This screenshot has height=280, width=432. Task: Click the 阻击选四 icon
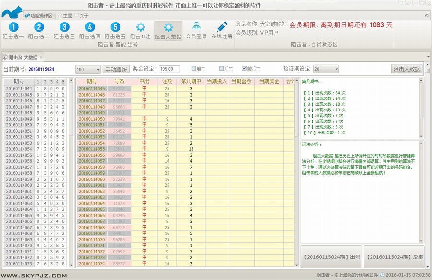90,28
